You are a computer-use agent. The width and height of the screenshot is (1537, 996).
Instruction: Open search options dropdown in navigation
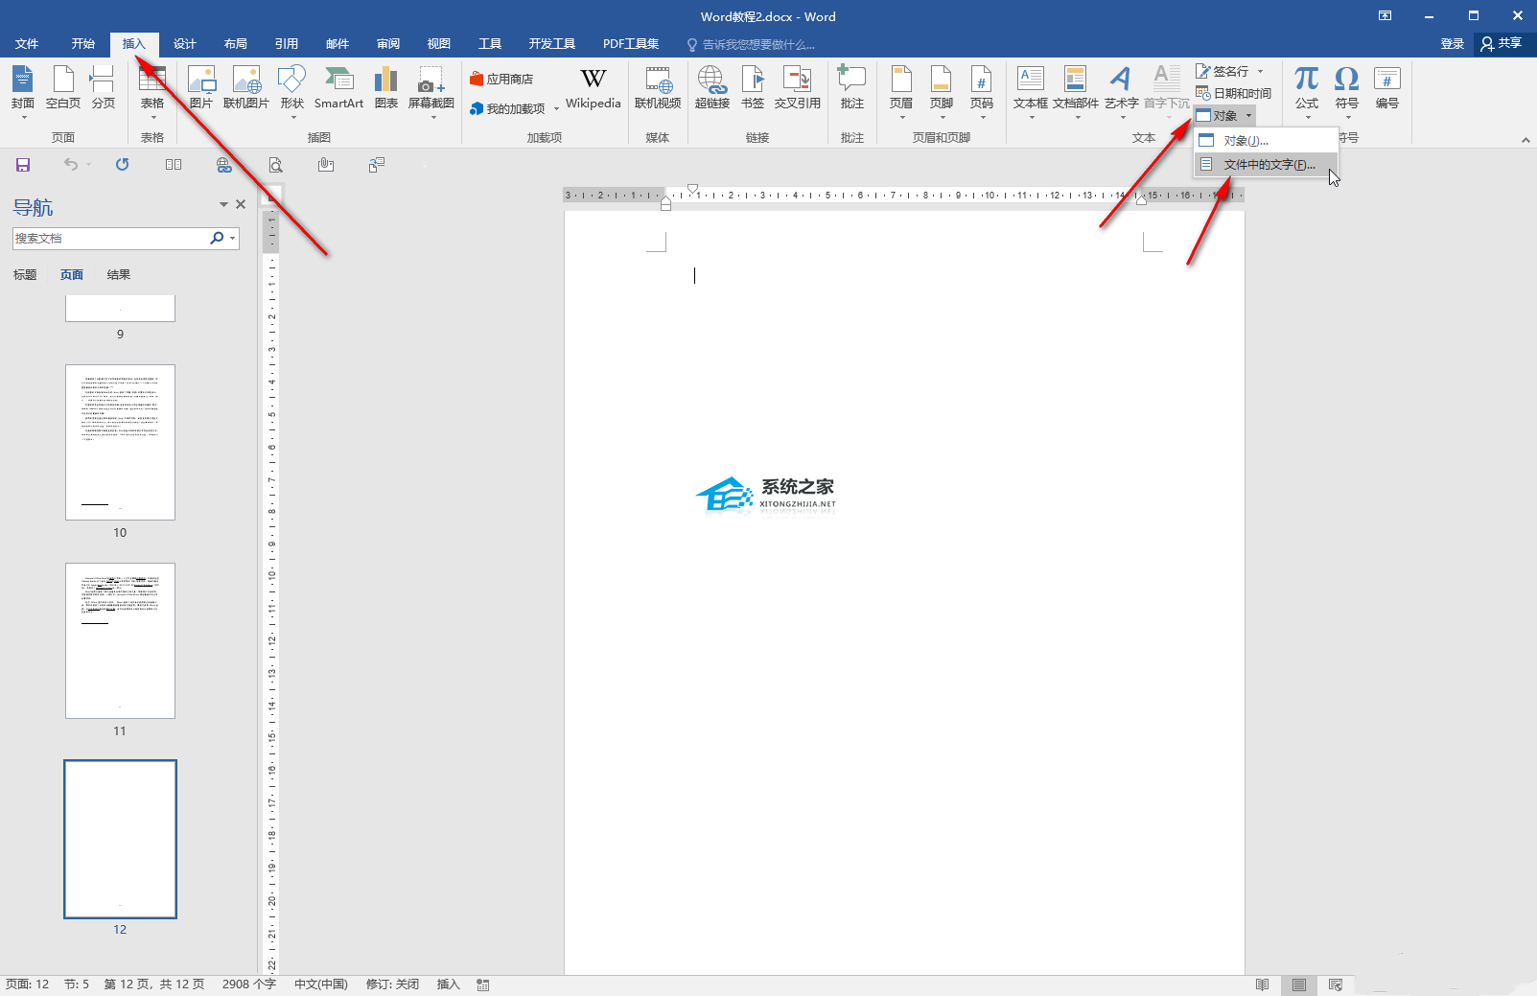pyautogui.click(x=232, y=239)
